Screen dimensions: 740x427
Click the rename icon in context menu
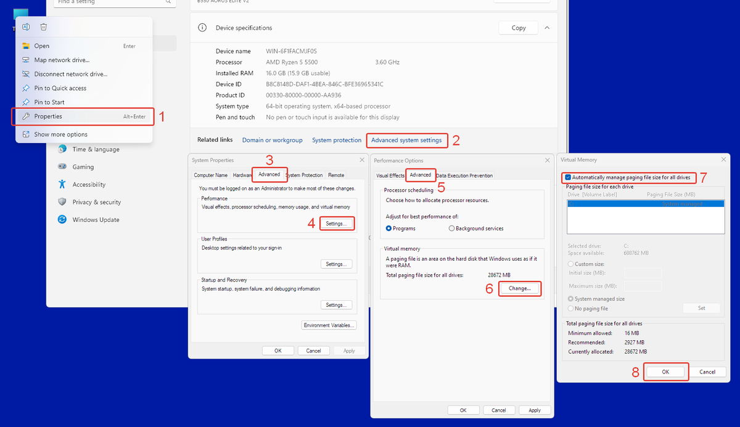(26, 26)
